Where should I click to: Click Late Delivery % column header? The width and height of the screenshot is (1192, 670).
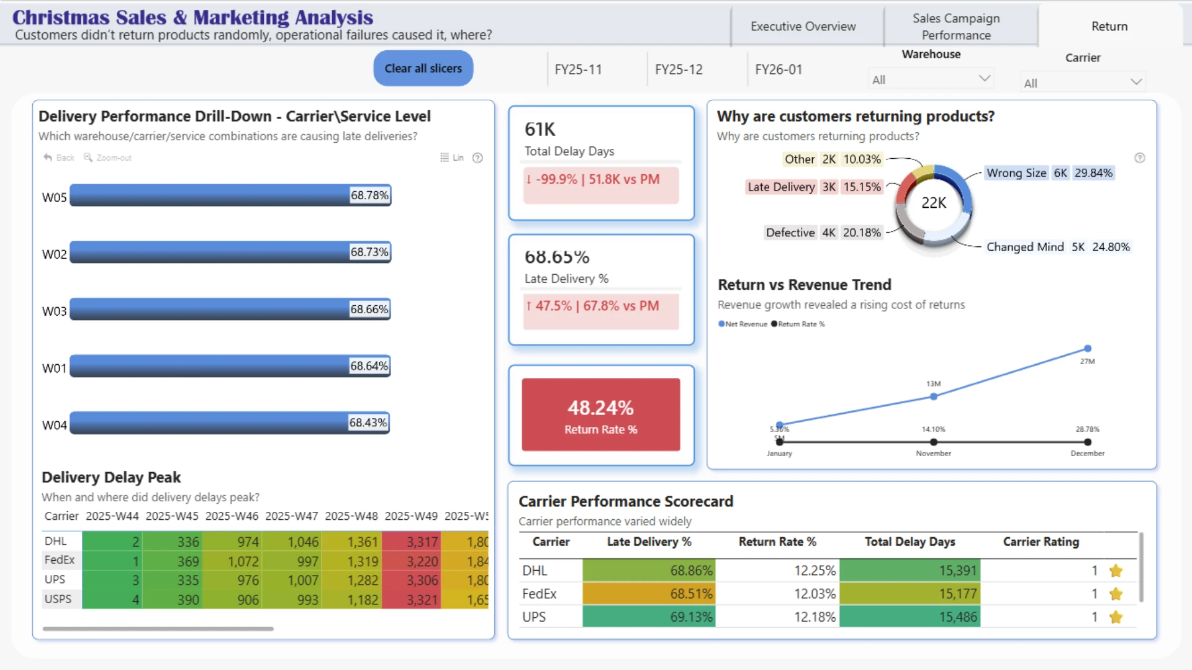coord(649,542)
